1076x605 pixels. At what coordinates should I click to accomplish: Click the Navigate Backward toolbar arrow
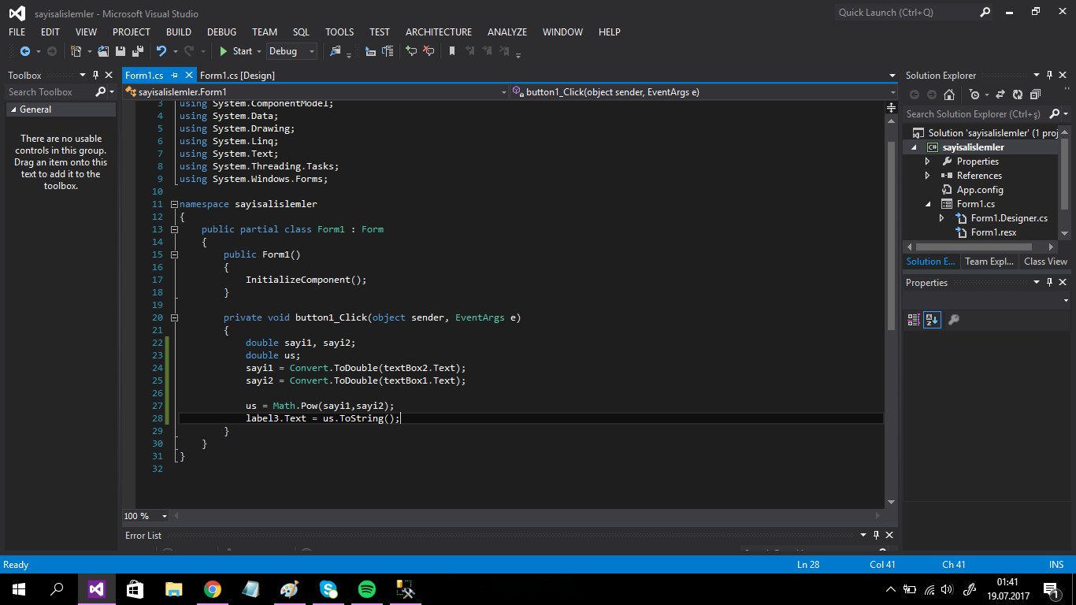[24, 51]
